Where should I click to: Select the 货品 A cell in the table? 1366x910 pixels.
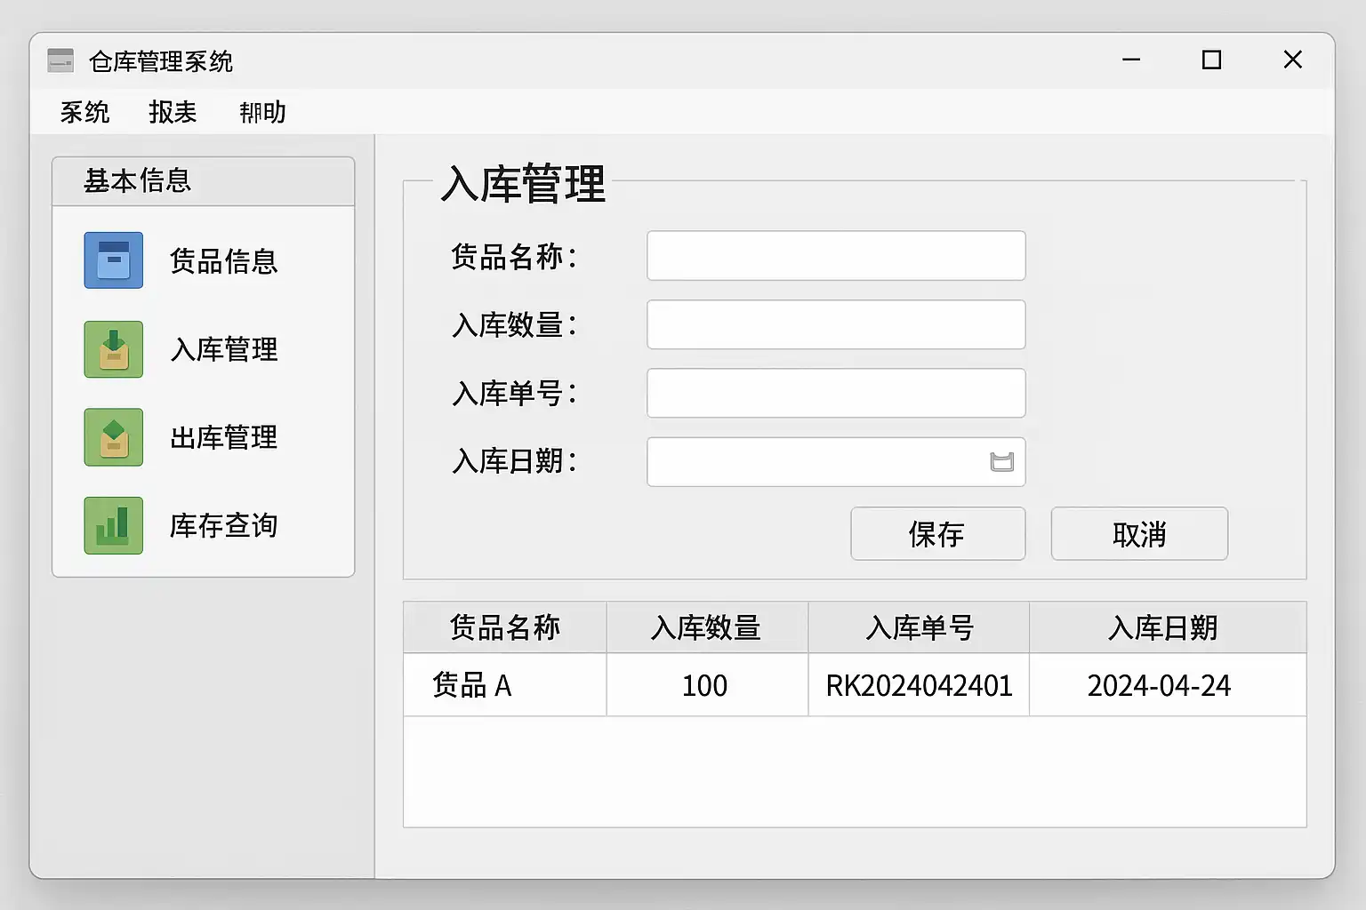[505, 685]
